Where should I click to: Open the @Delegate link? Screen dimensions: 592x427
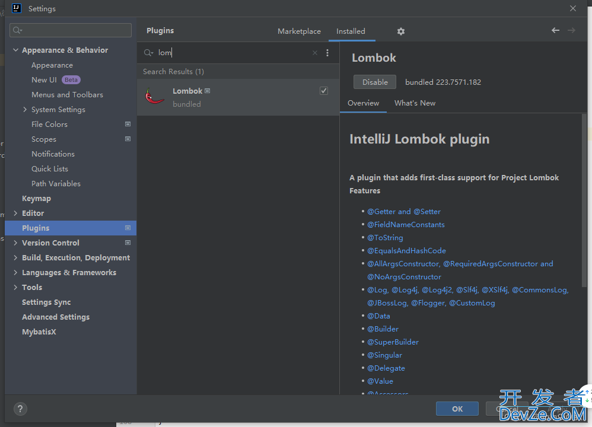pos(386,368)
